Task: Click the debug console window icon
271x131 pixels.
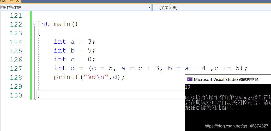Action: coord(190,79)
